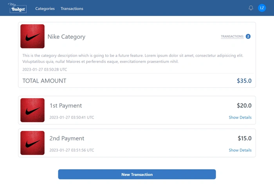Open the My Budget logo home link
274x195 pixels.
coord(17,8)
